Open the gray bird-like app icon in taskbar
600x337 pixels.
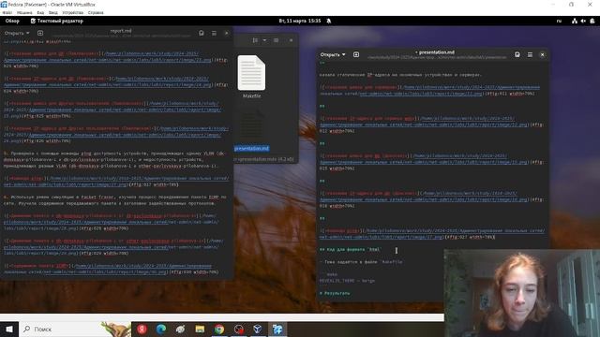180,329
